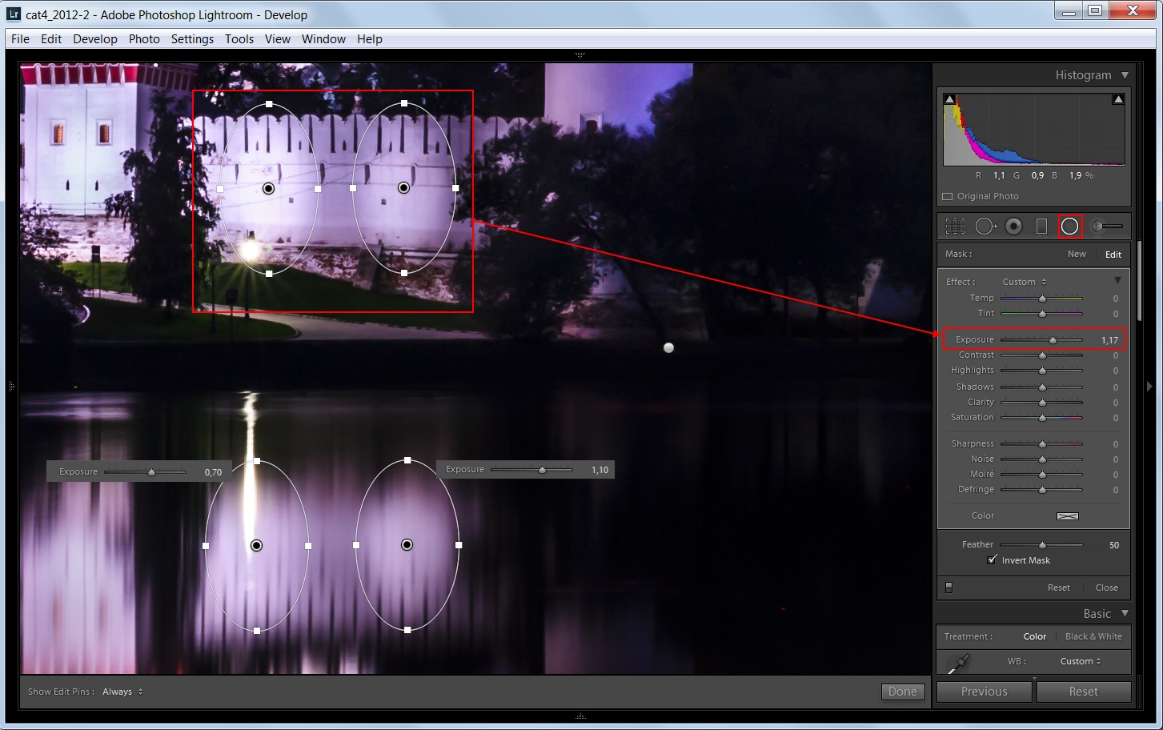Select pin beside Exposure 0,70 label
Screen dimensions: 1163x730
point(256,545)
